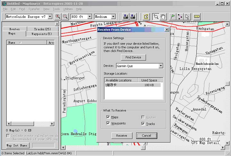Select the Map tool icon

[x=146, y=17]
